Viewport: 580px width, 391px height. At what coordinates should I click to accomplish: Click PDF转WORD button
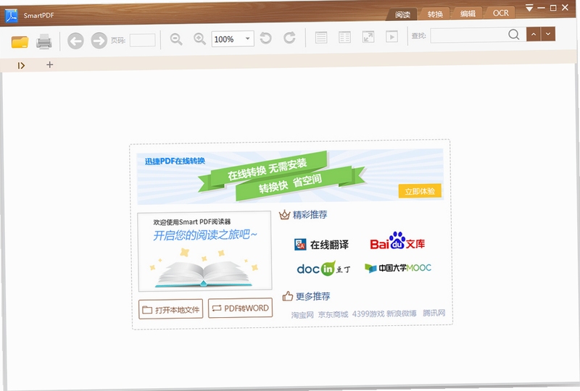pyautogui.click(x=241, y=308)
